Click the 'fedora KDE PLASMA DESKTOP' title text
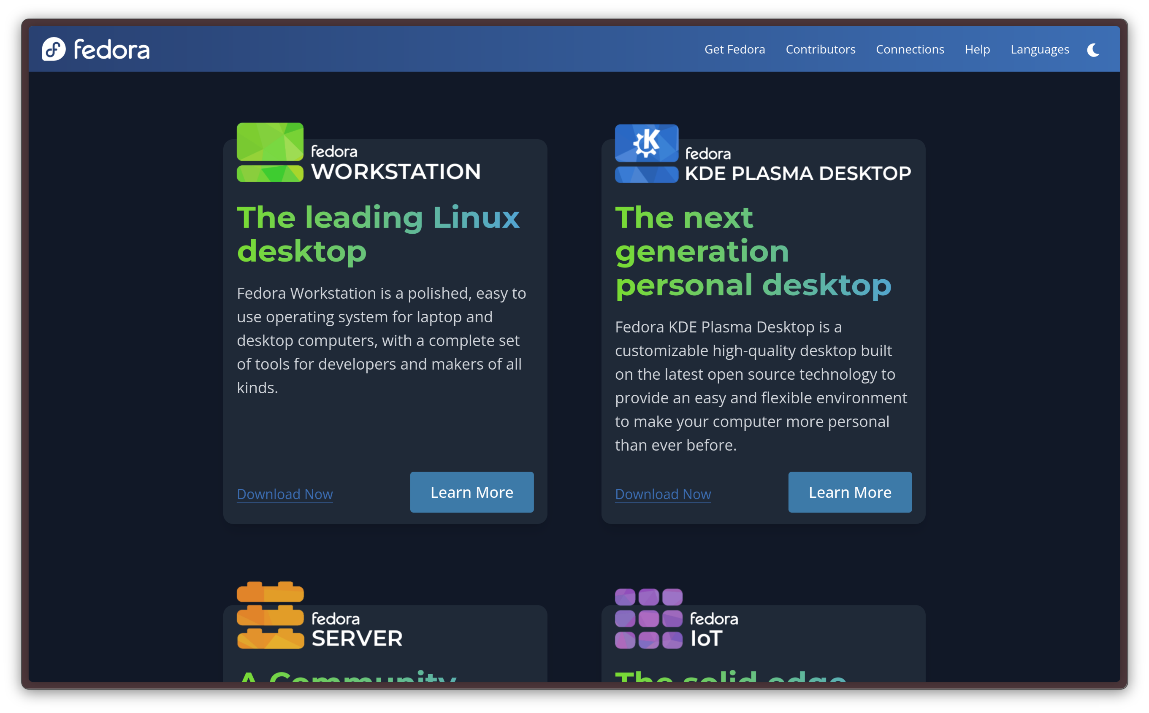 click(x=798, y=164)
